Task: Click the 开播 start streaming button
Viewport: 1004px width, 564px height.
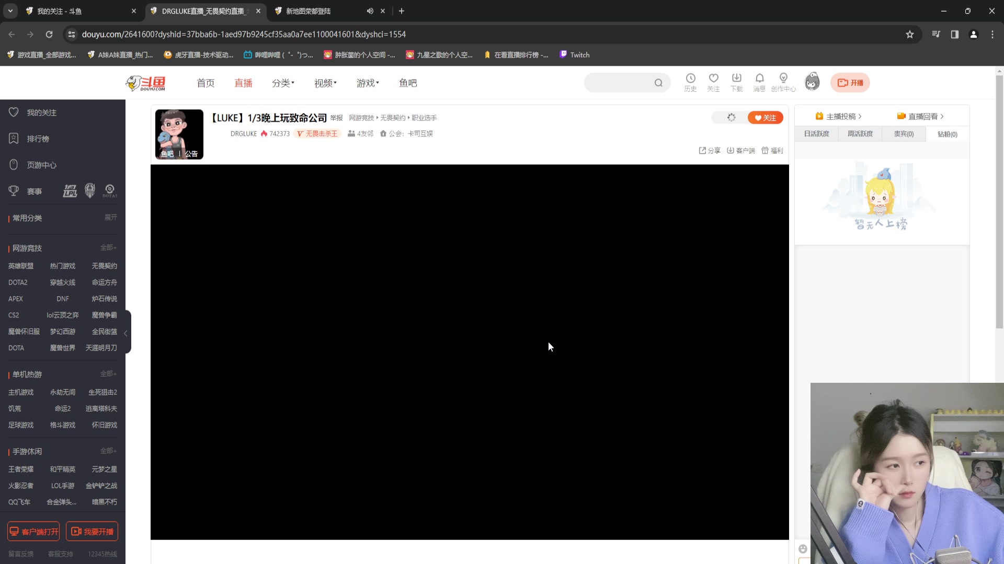Action: coord(850,83)
